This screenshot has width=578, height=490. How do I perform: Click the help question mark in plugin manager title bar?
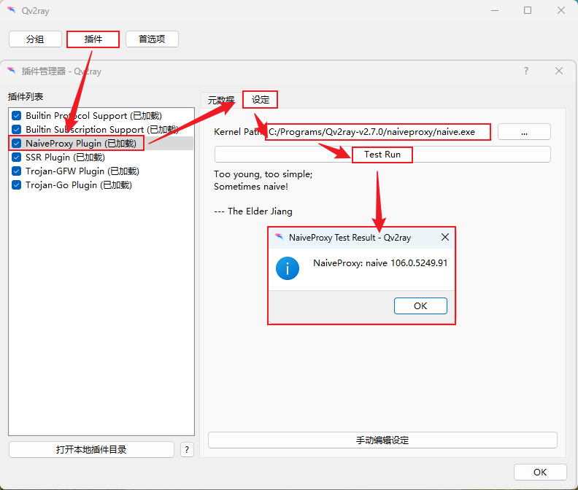(526, 71)
